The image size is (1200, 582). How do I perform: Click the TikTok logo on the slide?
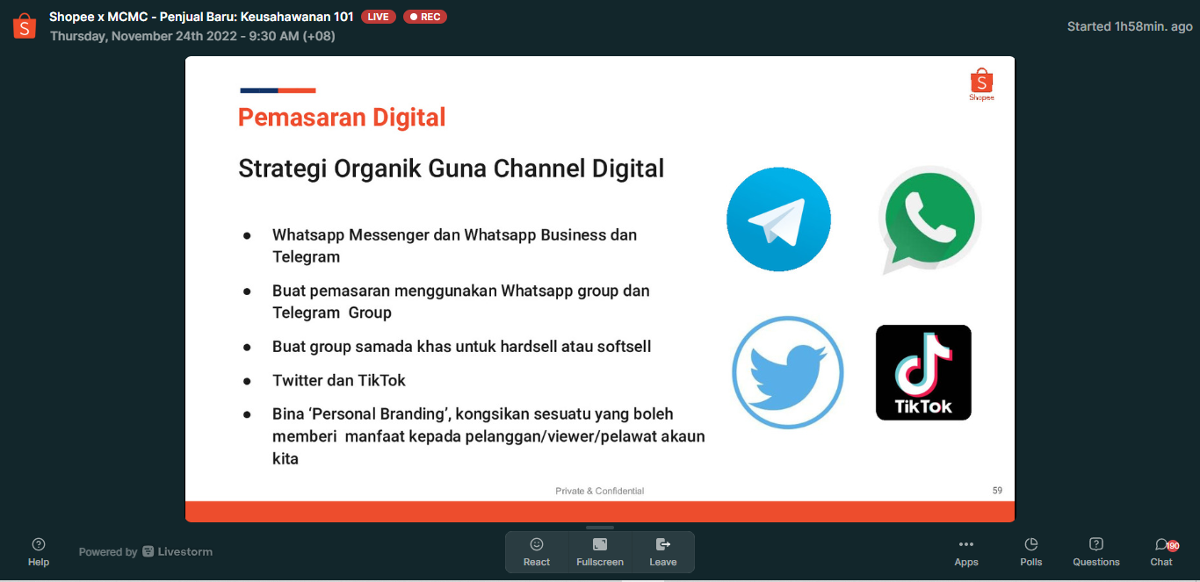(923, 372)
